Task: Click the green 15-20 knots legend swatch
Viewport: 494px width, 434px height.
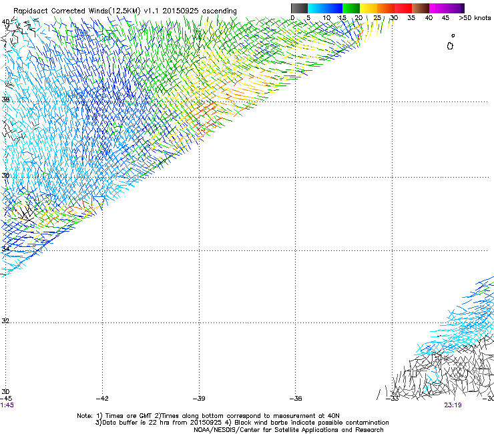Action: pyautogui.click(x=351, y=8)
